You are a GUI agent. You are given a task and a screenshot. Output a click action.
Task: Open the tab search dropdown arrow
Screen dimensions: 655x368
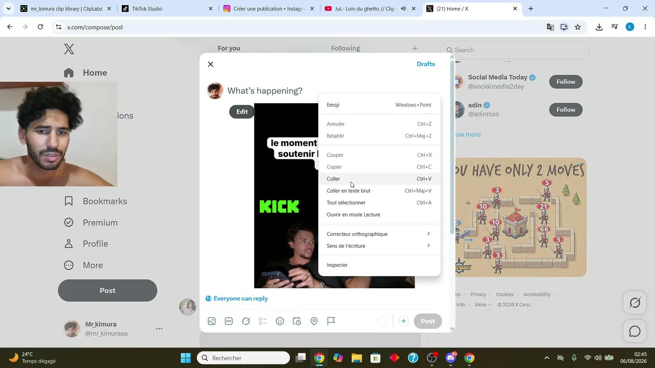[x=8, y=9]
